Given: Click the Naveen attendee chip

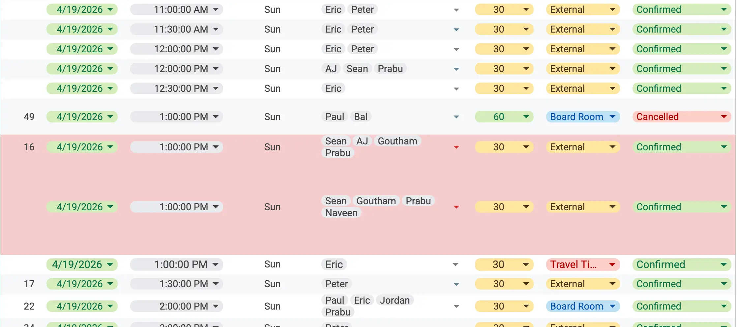Looking at the screenshot, I should click(341, 213).
